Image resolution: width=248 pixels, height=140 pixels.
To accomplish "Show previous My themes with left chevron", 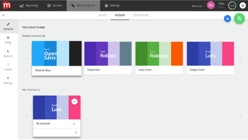I will (27, 116).
